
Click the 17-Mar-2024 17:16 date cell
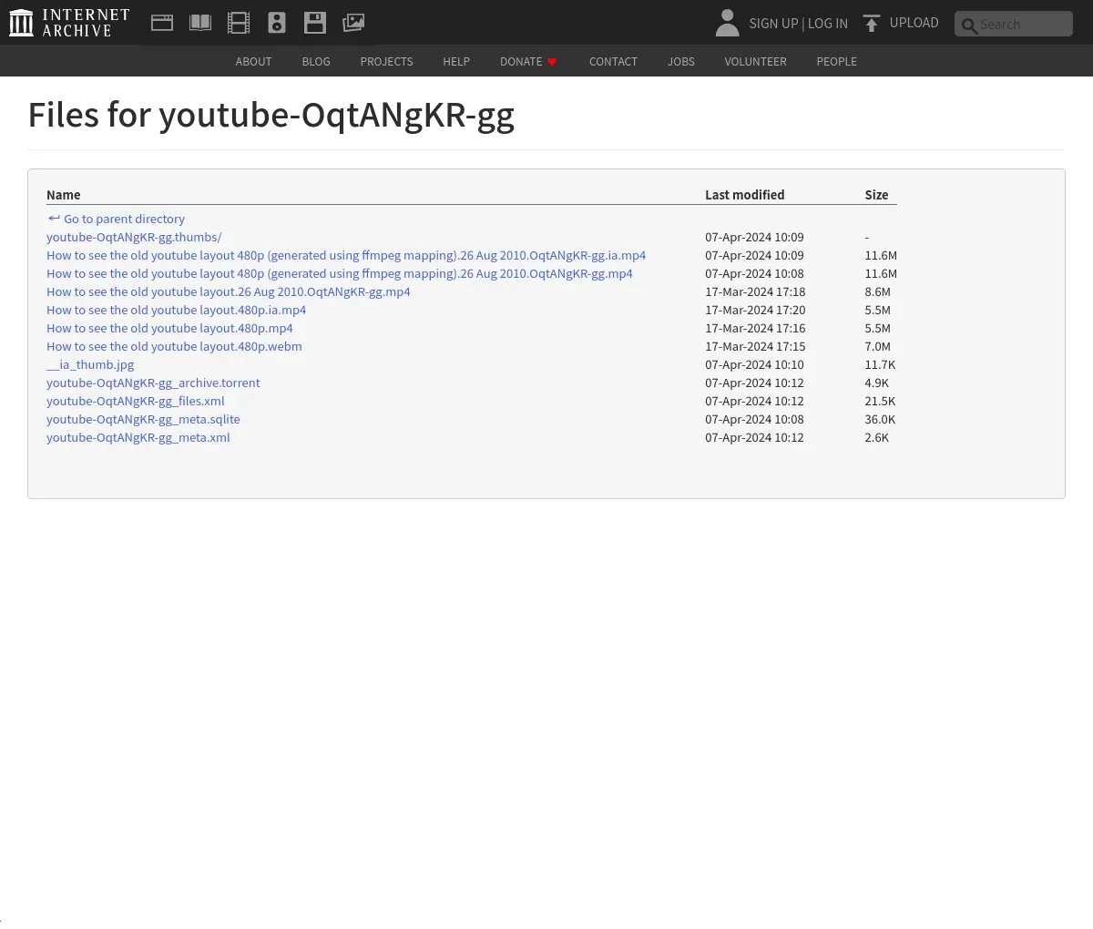coord(755,328)
